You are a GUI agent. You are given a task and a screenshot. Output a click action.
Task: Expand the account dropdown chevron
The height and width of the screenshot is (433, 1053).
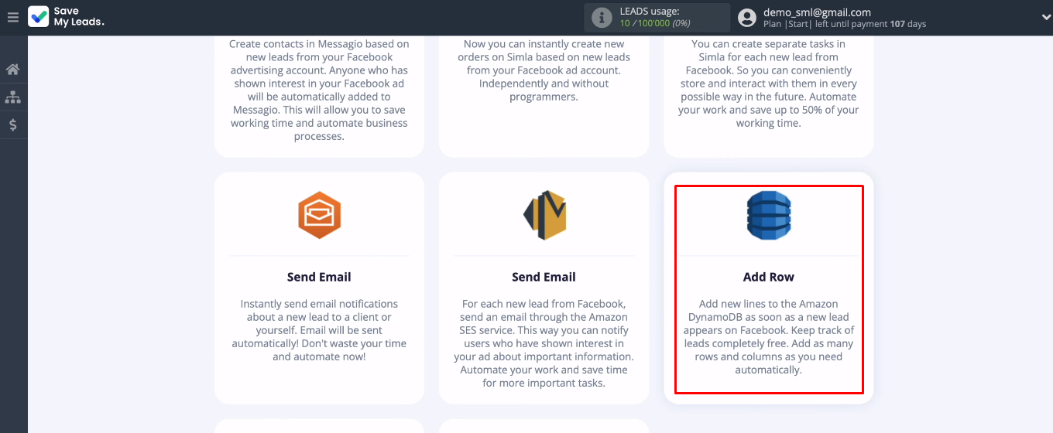1046,17
